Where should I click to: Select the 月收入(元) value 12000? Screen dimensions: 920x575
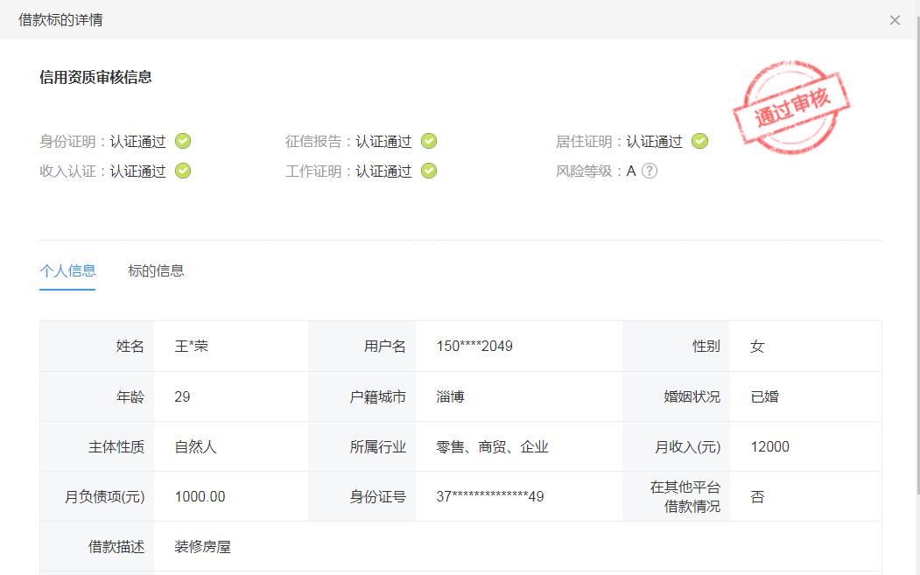click(x=769, y=446)
